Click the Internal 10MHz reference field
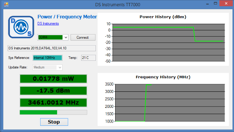 pos(48,58)
